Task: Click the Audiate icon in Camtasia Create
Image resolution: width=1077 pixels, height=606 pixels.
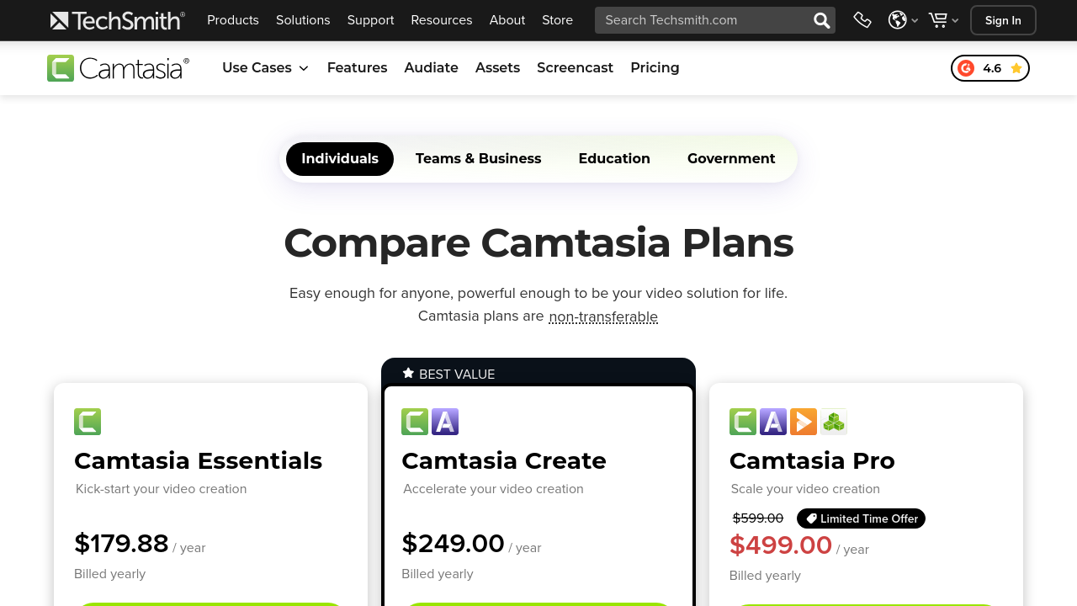Action: pyautogui.click(x=445, y=422)
